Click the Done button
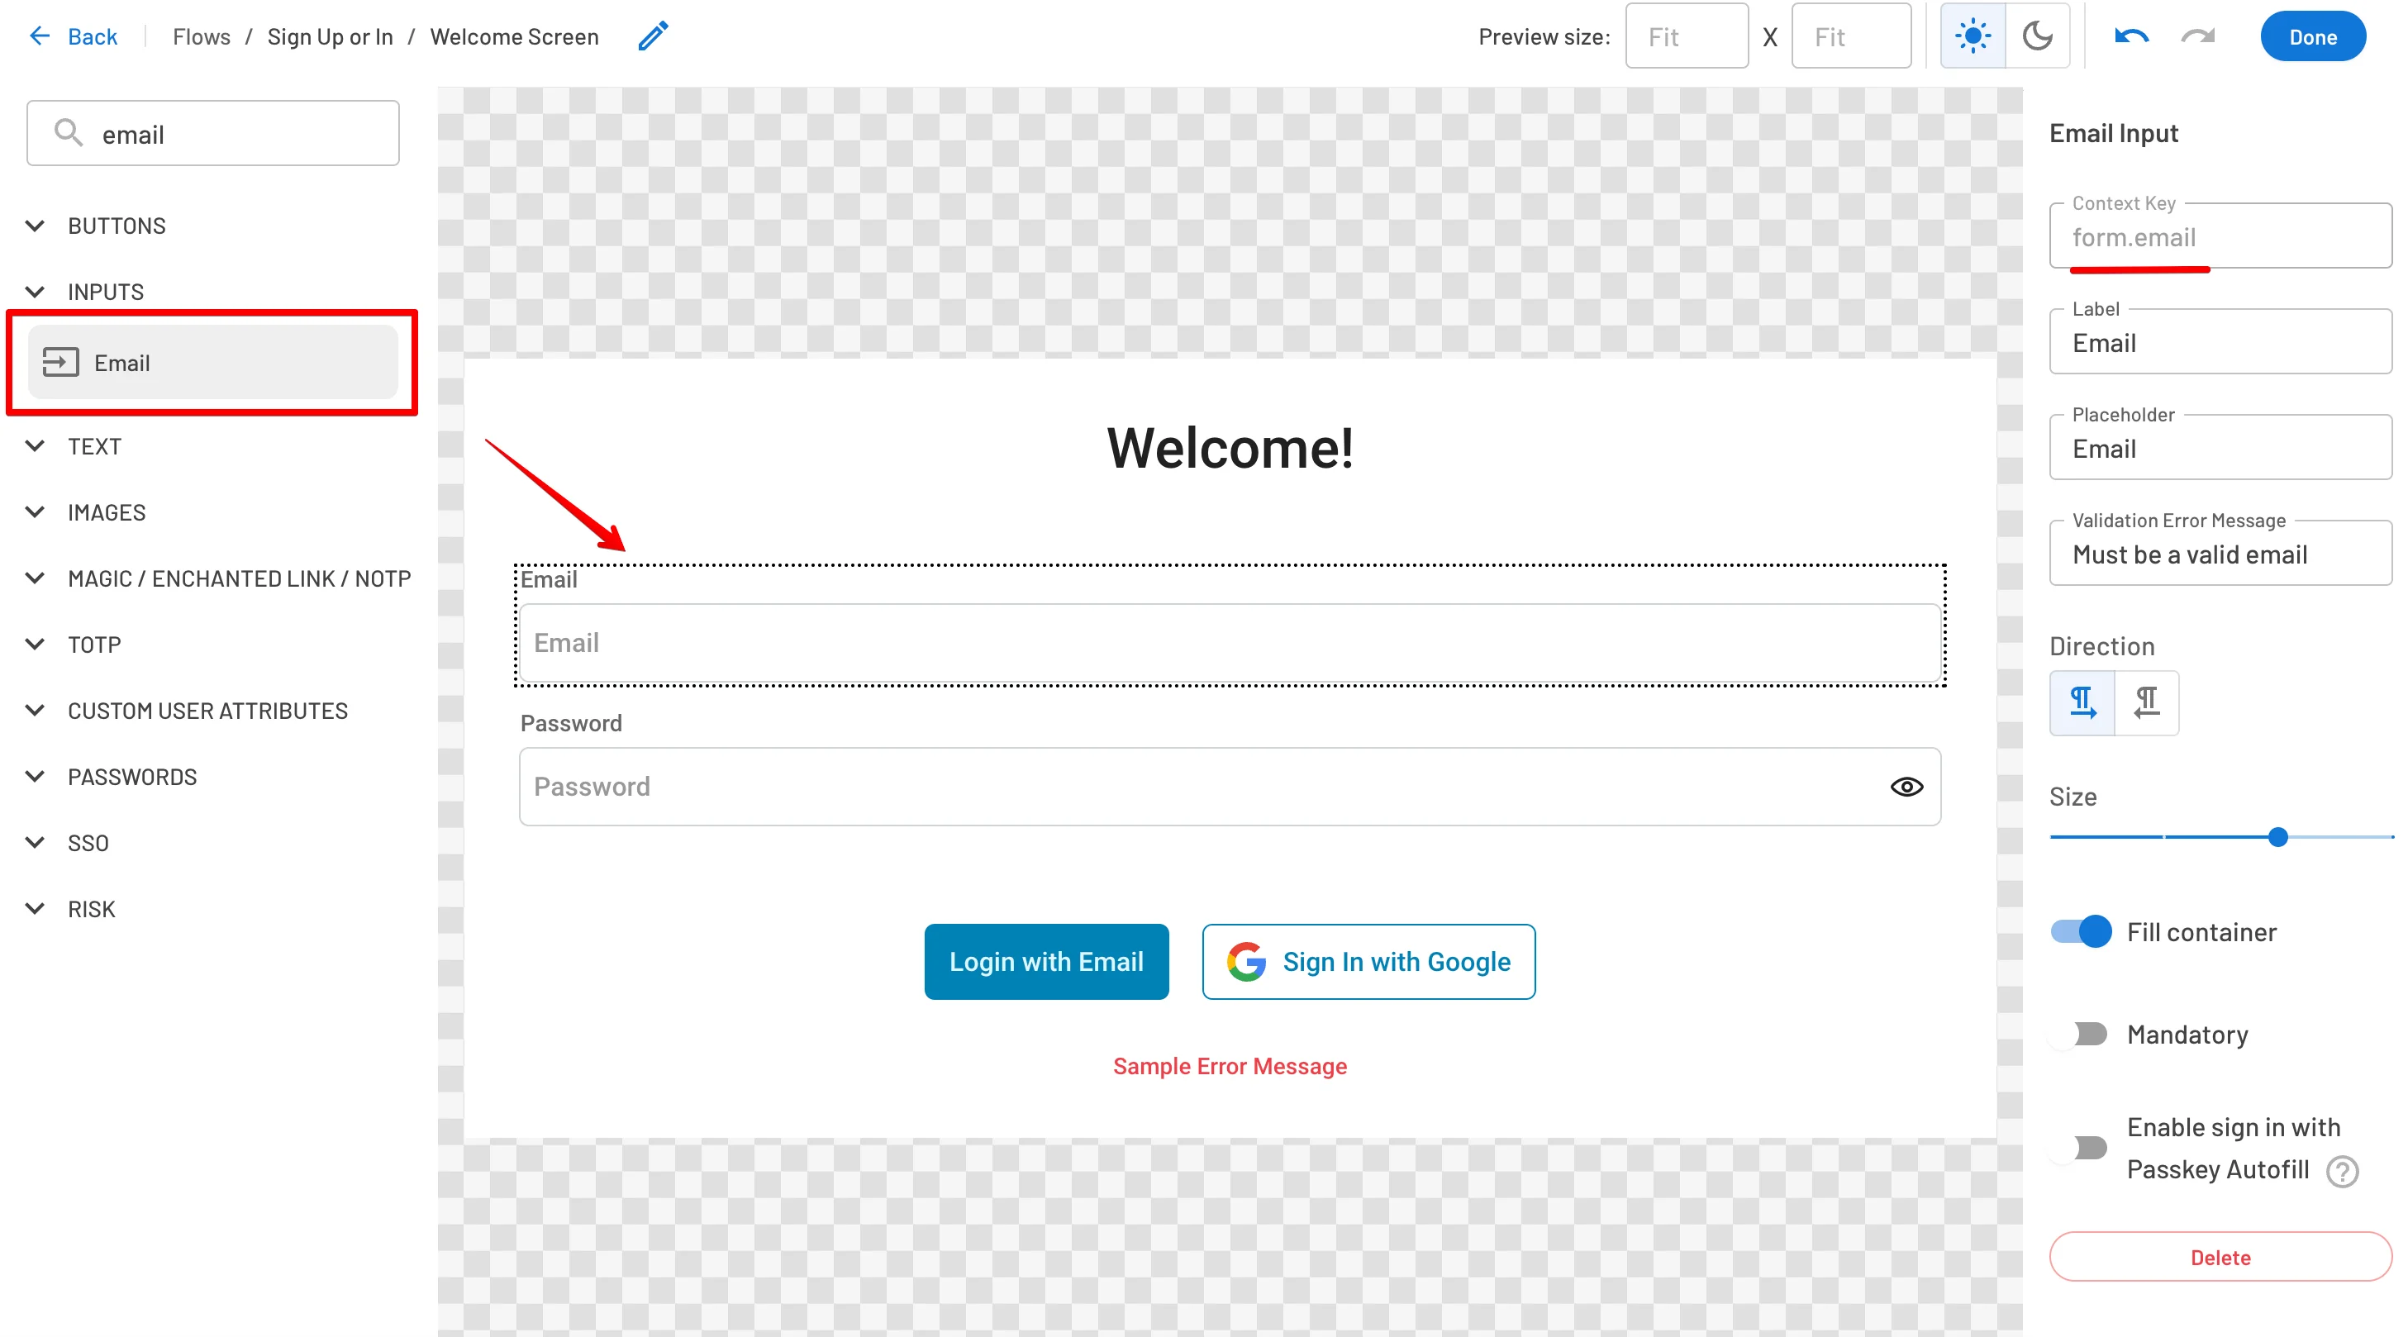2408x1337 pixels. tap(2311, 36)
